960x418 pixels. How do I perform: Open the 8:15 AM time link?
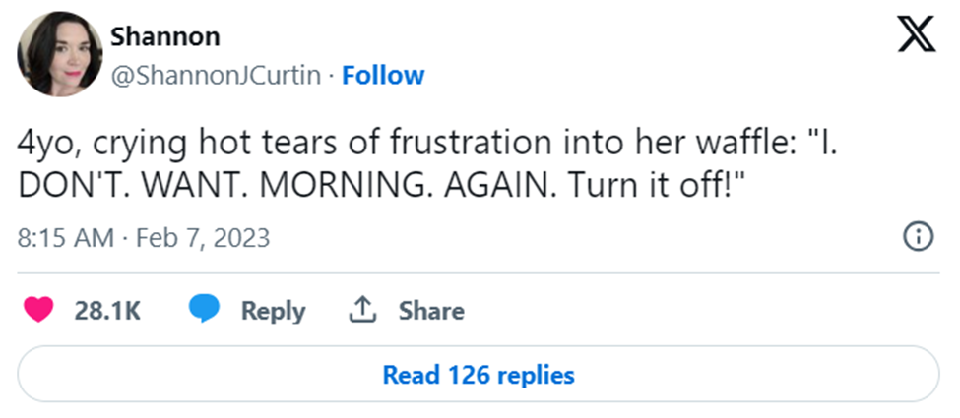[x=64, y=238]
